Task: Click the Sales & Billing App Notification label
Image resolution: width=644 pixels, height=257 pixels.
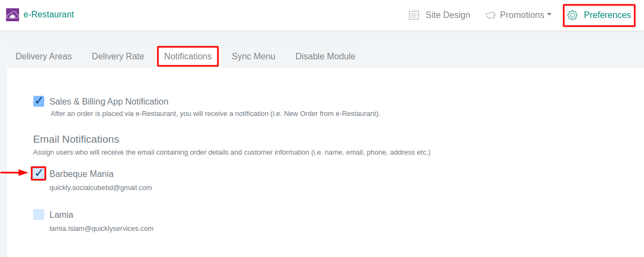Action: tap(109, 101)
